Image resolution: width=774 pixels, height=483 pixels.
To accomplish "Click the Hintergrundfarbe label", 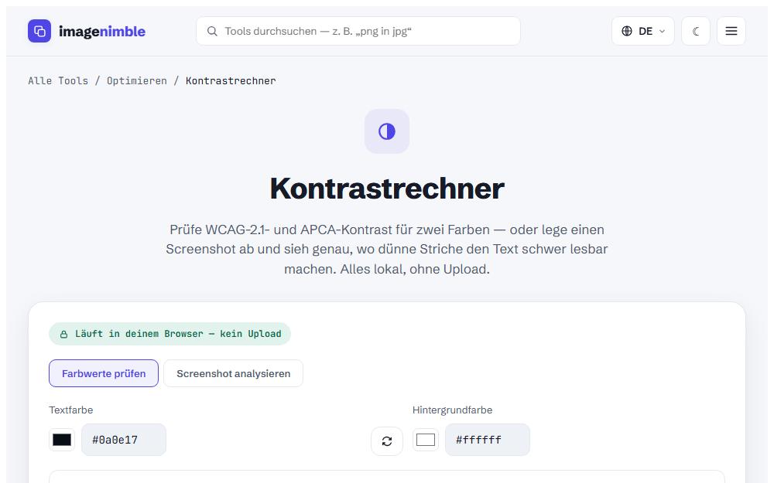I will (453, 410).
